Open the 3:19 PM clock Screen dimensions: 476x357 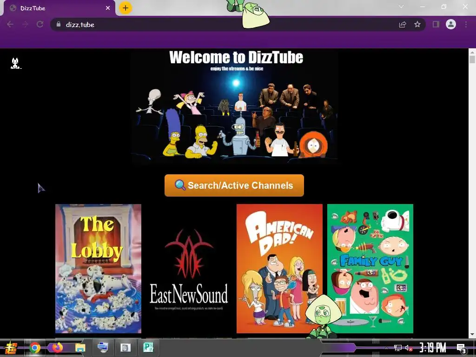pos(433,348)
